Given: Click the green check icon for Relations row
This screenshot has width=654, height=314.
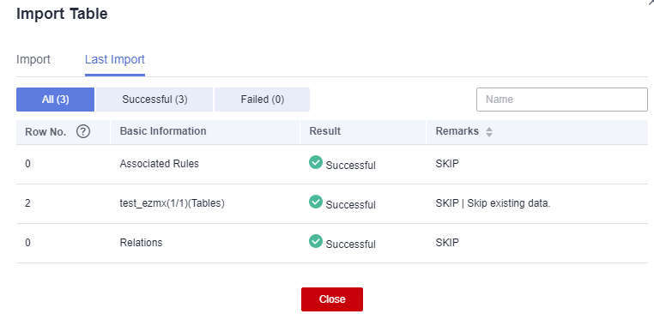Looking at the screenshot, I should pos(316,241).
